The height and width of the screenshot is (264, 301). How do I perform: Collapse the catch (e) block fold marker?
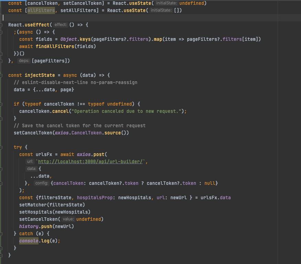tap(1, 234)
